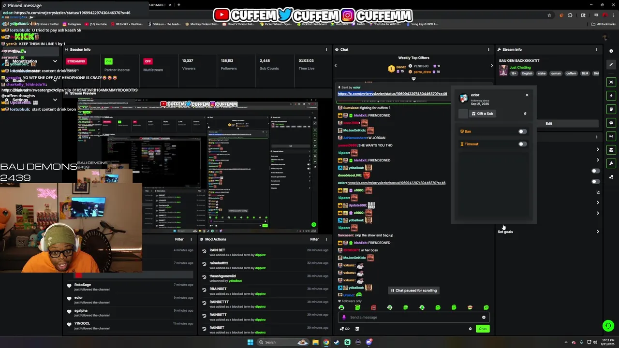This screenshot has height=348, width=619.
Task: Open the analytics chart icon in Channel Actions
Action: click(x=598, y=192)
